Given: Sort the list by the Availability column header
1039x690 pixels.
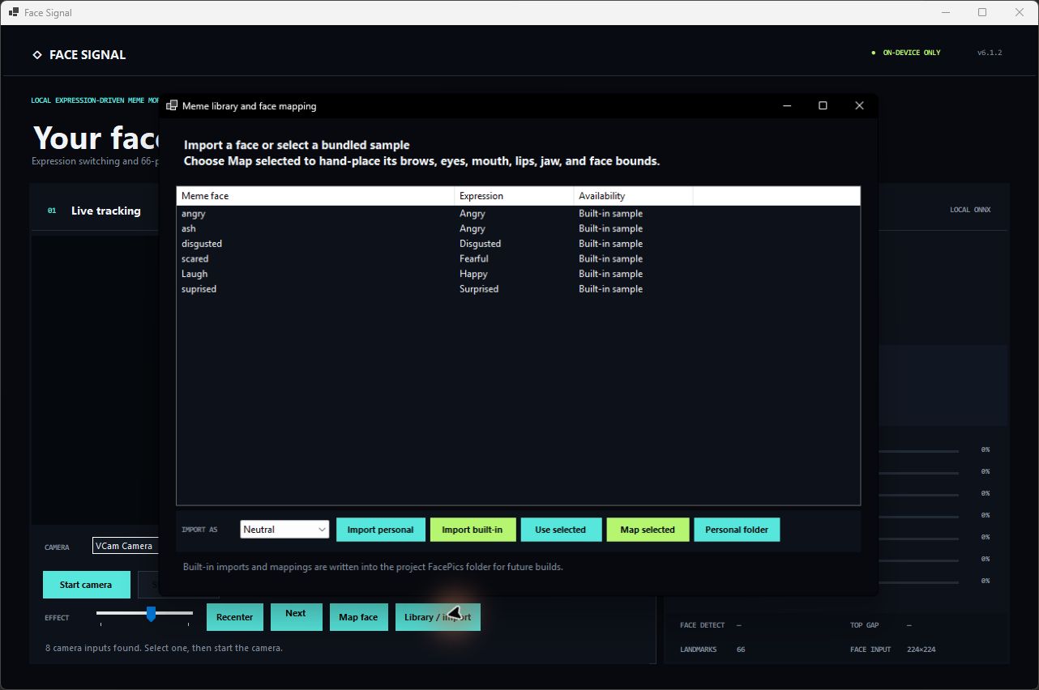Looking at the screenshot, I should 633,196.
